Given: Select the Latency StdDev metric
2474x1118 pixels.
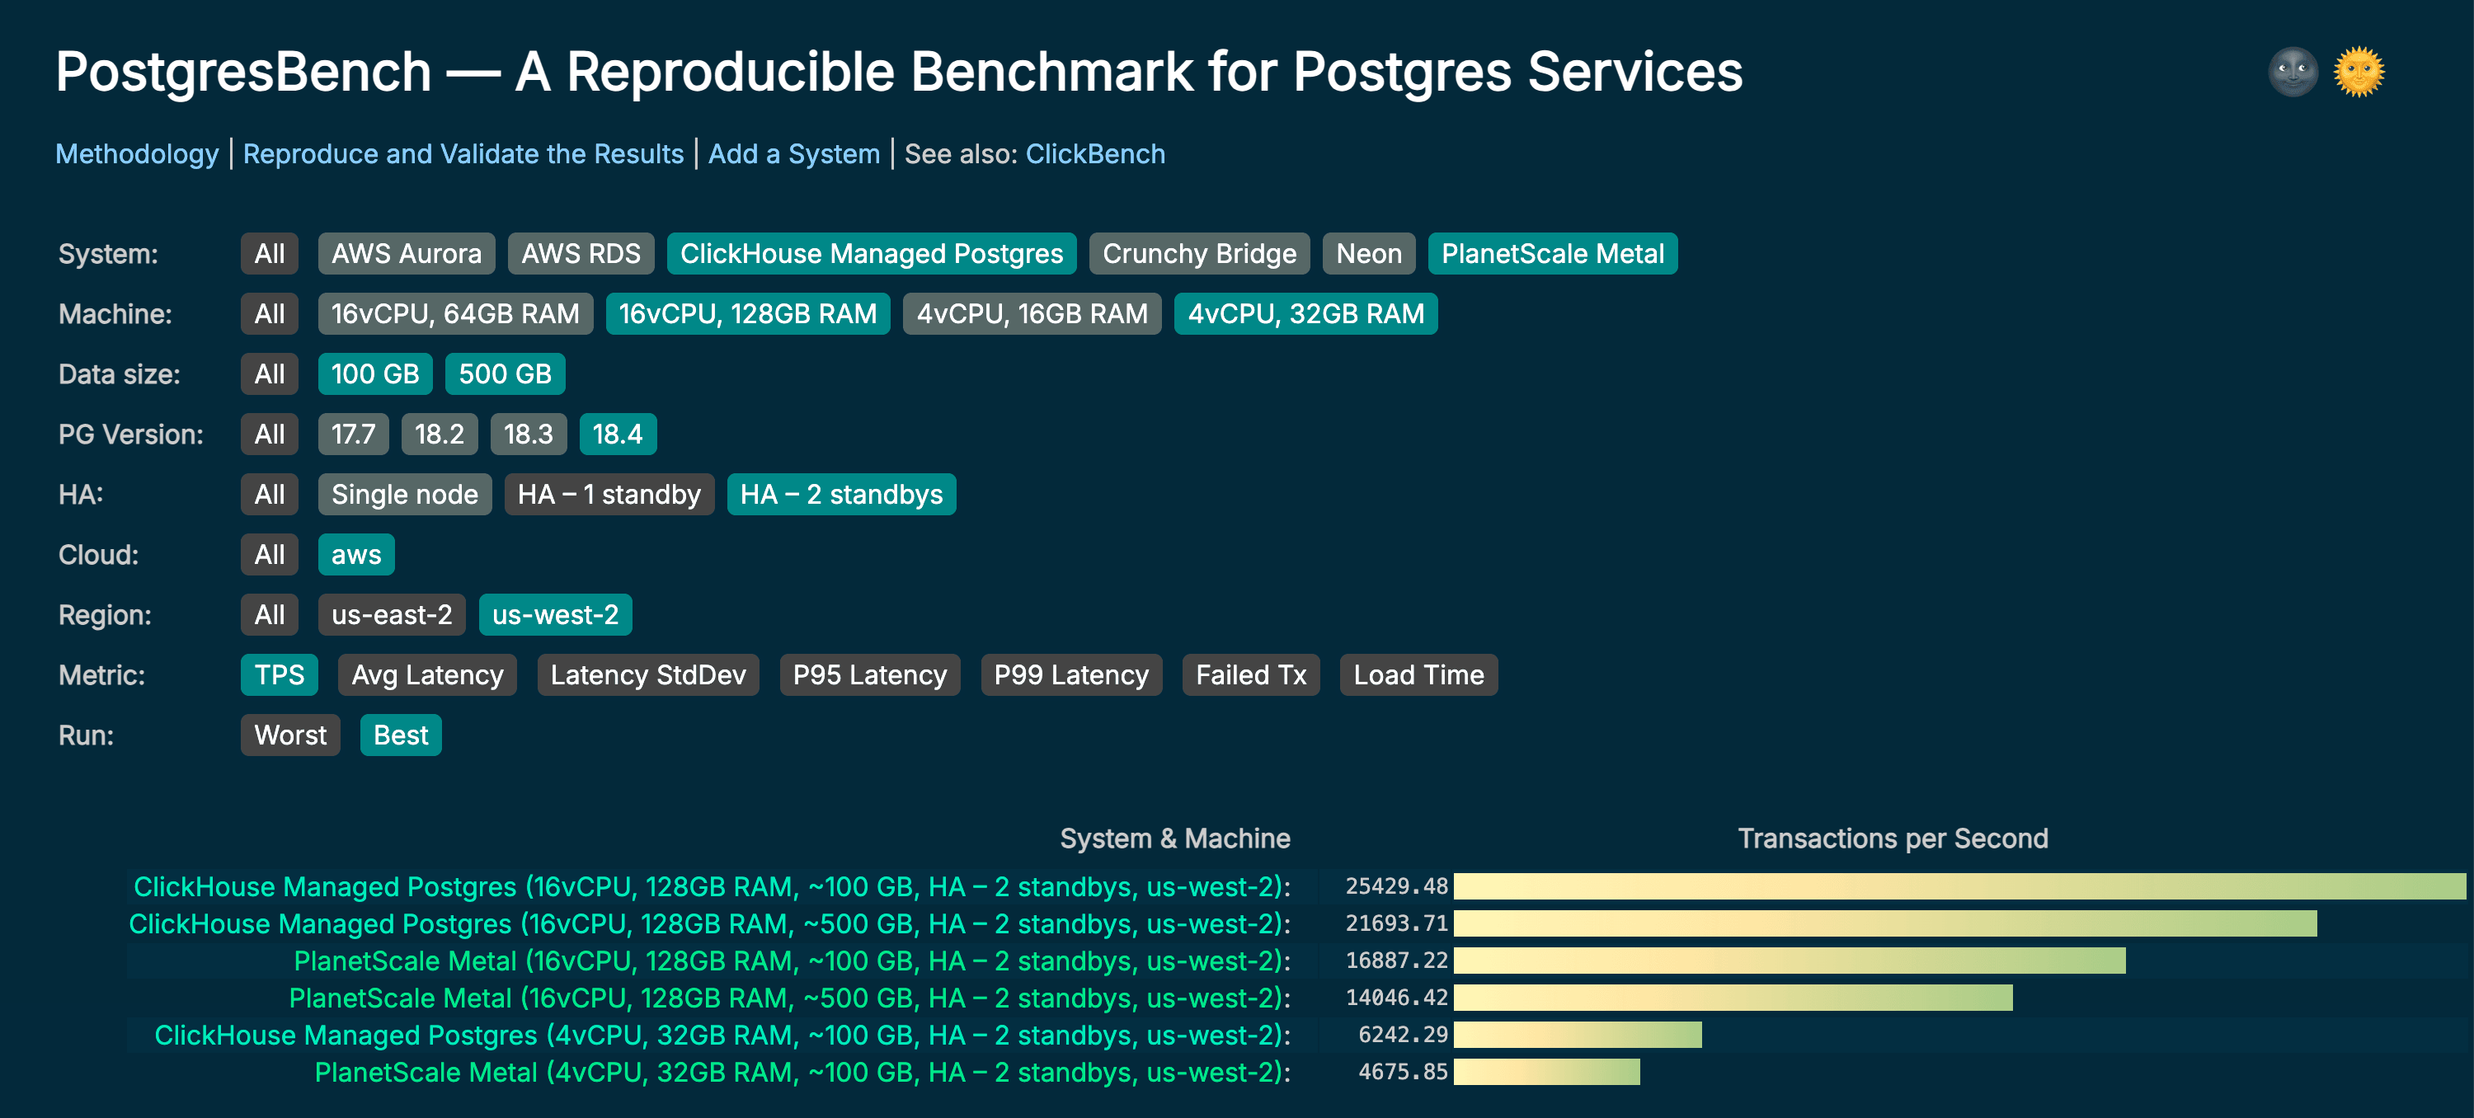Looking at the screenshot, I should click(x=648, y=675).
